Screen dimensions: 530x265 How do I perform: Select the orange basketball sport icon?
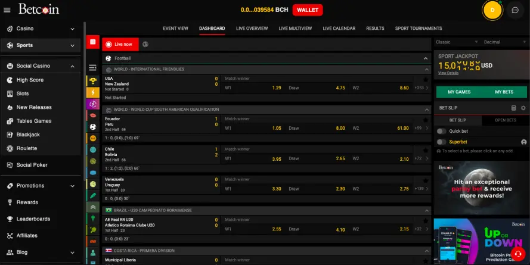(93, 138)
